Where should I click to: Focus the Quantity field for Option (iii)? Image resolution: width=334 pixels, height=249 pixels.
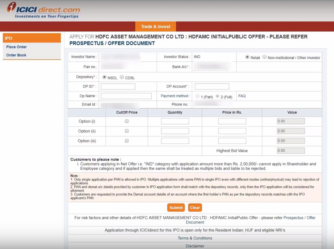(x=175, y=141)
